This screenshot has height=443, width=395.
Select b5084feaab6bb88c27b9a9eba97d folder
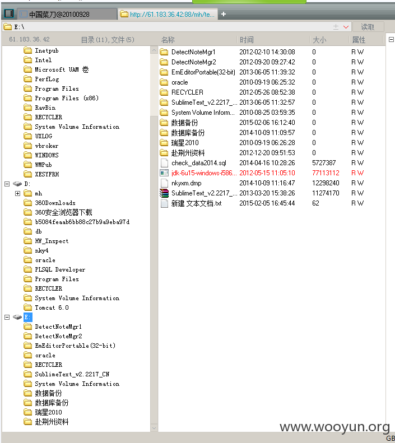point(82,222)
